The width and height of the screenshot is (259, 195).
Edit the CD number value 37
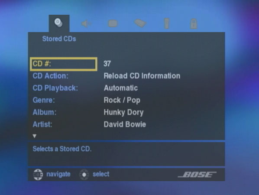point(107,64)
